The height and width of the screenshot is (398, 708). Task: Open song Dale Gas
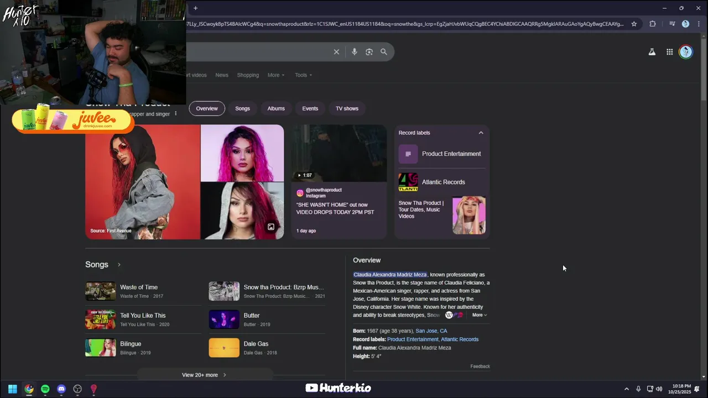click(267, 348)
